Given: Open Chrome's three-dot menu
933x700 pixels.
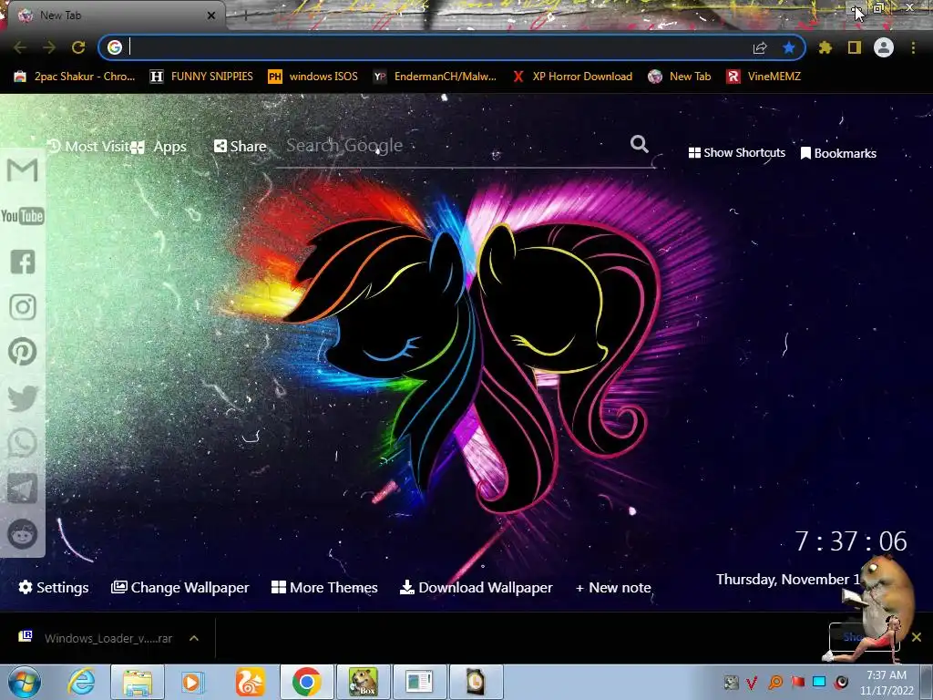Looking at the screenshot, I should [x=913, y=47].
